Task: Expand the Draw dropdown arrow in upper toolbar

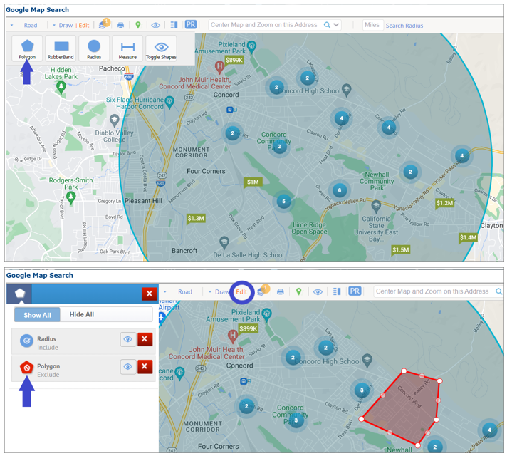Action: click(x=54, y=25)
